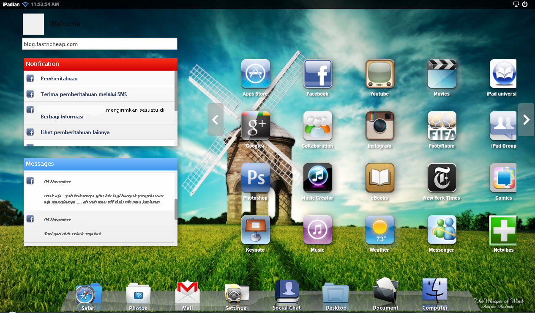Viewport: 535px width, 313px height.
Task: Go to the next app page
Action: tap(526, 120)
